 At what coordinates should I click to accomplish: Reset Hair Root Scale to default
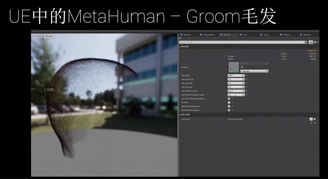point(247,80)
